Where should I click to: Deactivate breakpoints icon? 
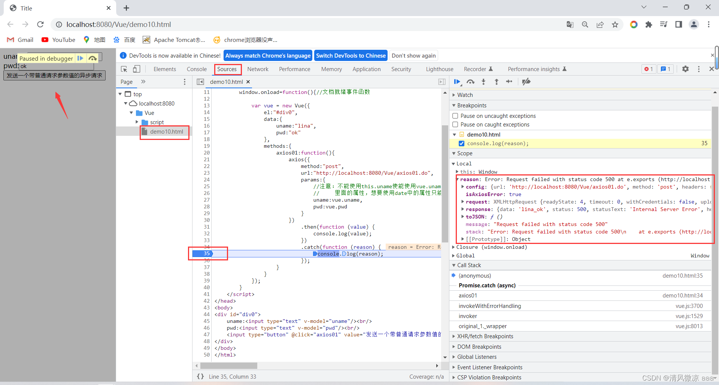point(526,82)
